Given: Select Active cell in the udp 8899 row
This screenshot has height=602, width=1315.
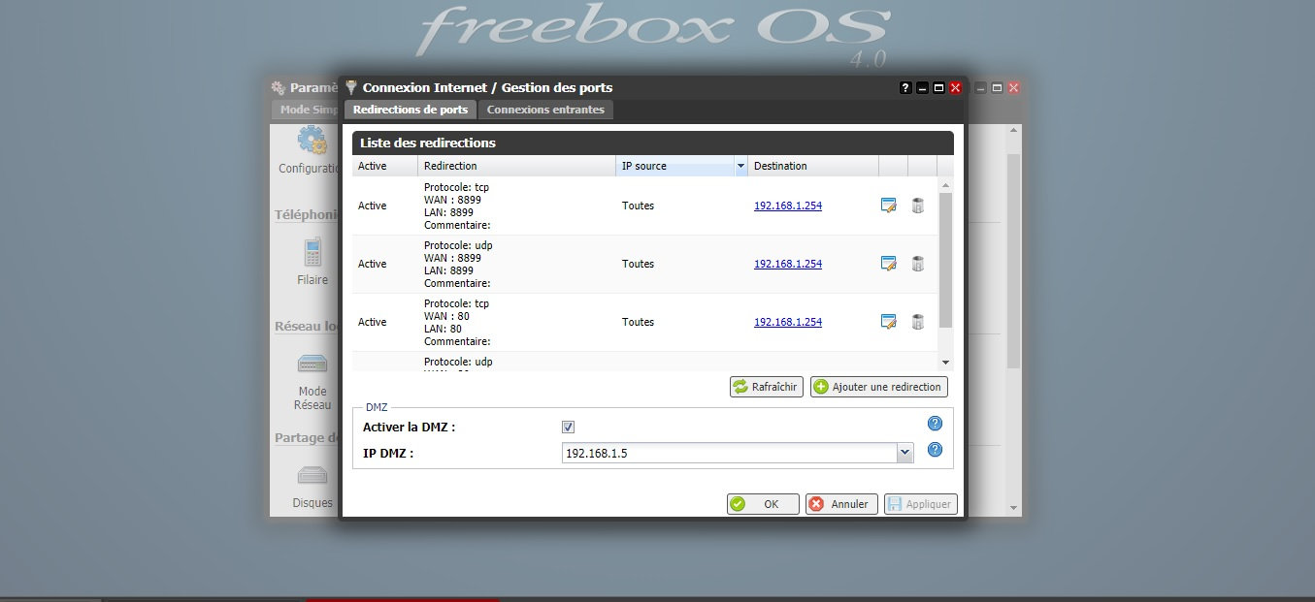Looking at the screenshot, I should (373, 264).
